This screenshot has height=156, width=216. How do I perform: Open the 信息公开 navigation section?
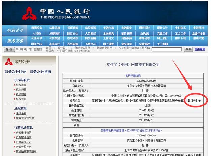(x=15, y=30)
